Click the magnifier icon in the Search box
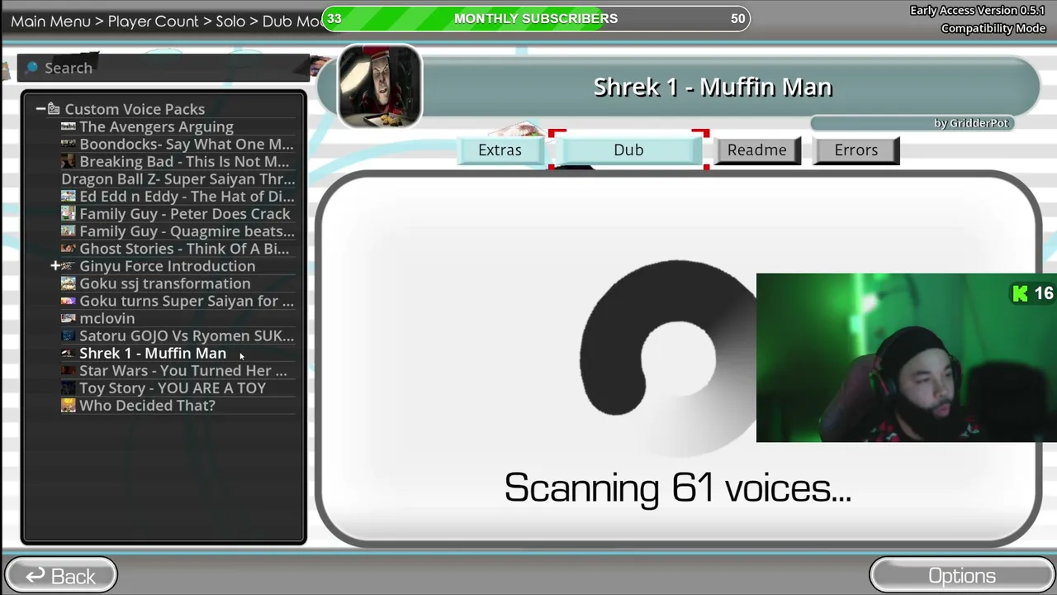Screen dimensions: 1057x595 coord(31,68)
